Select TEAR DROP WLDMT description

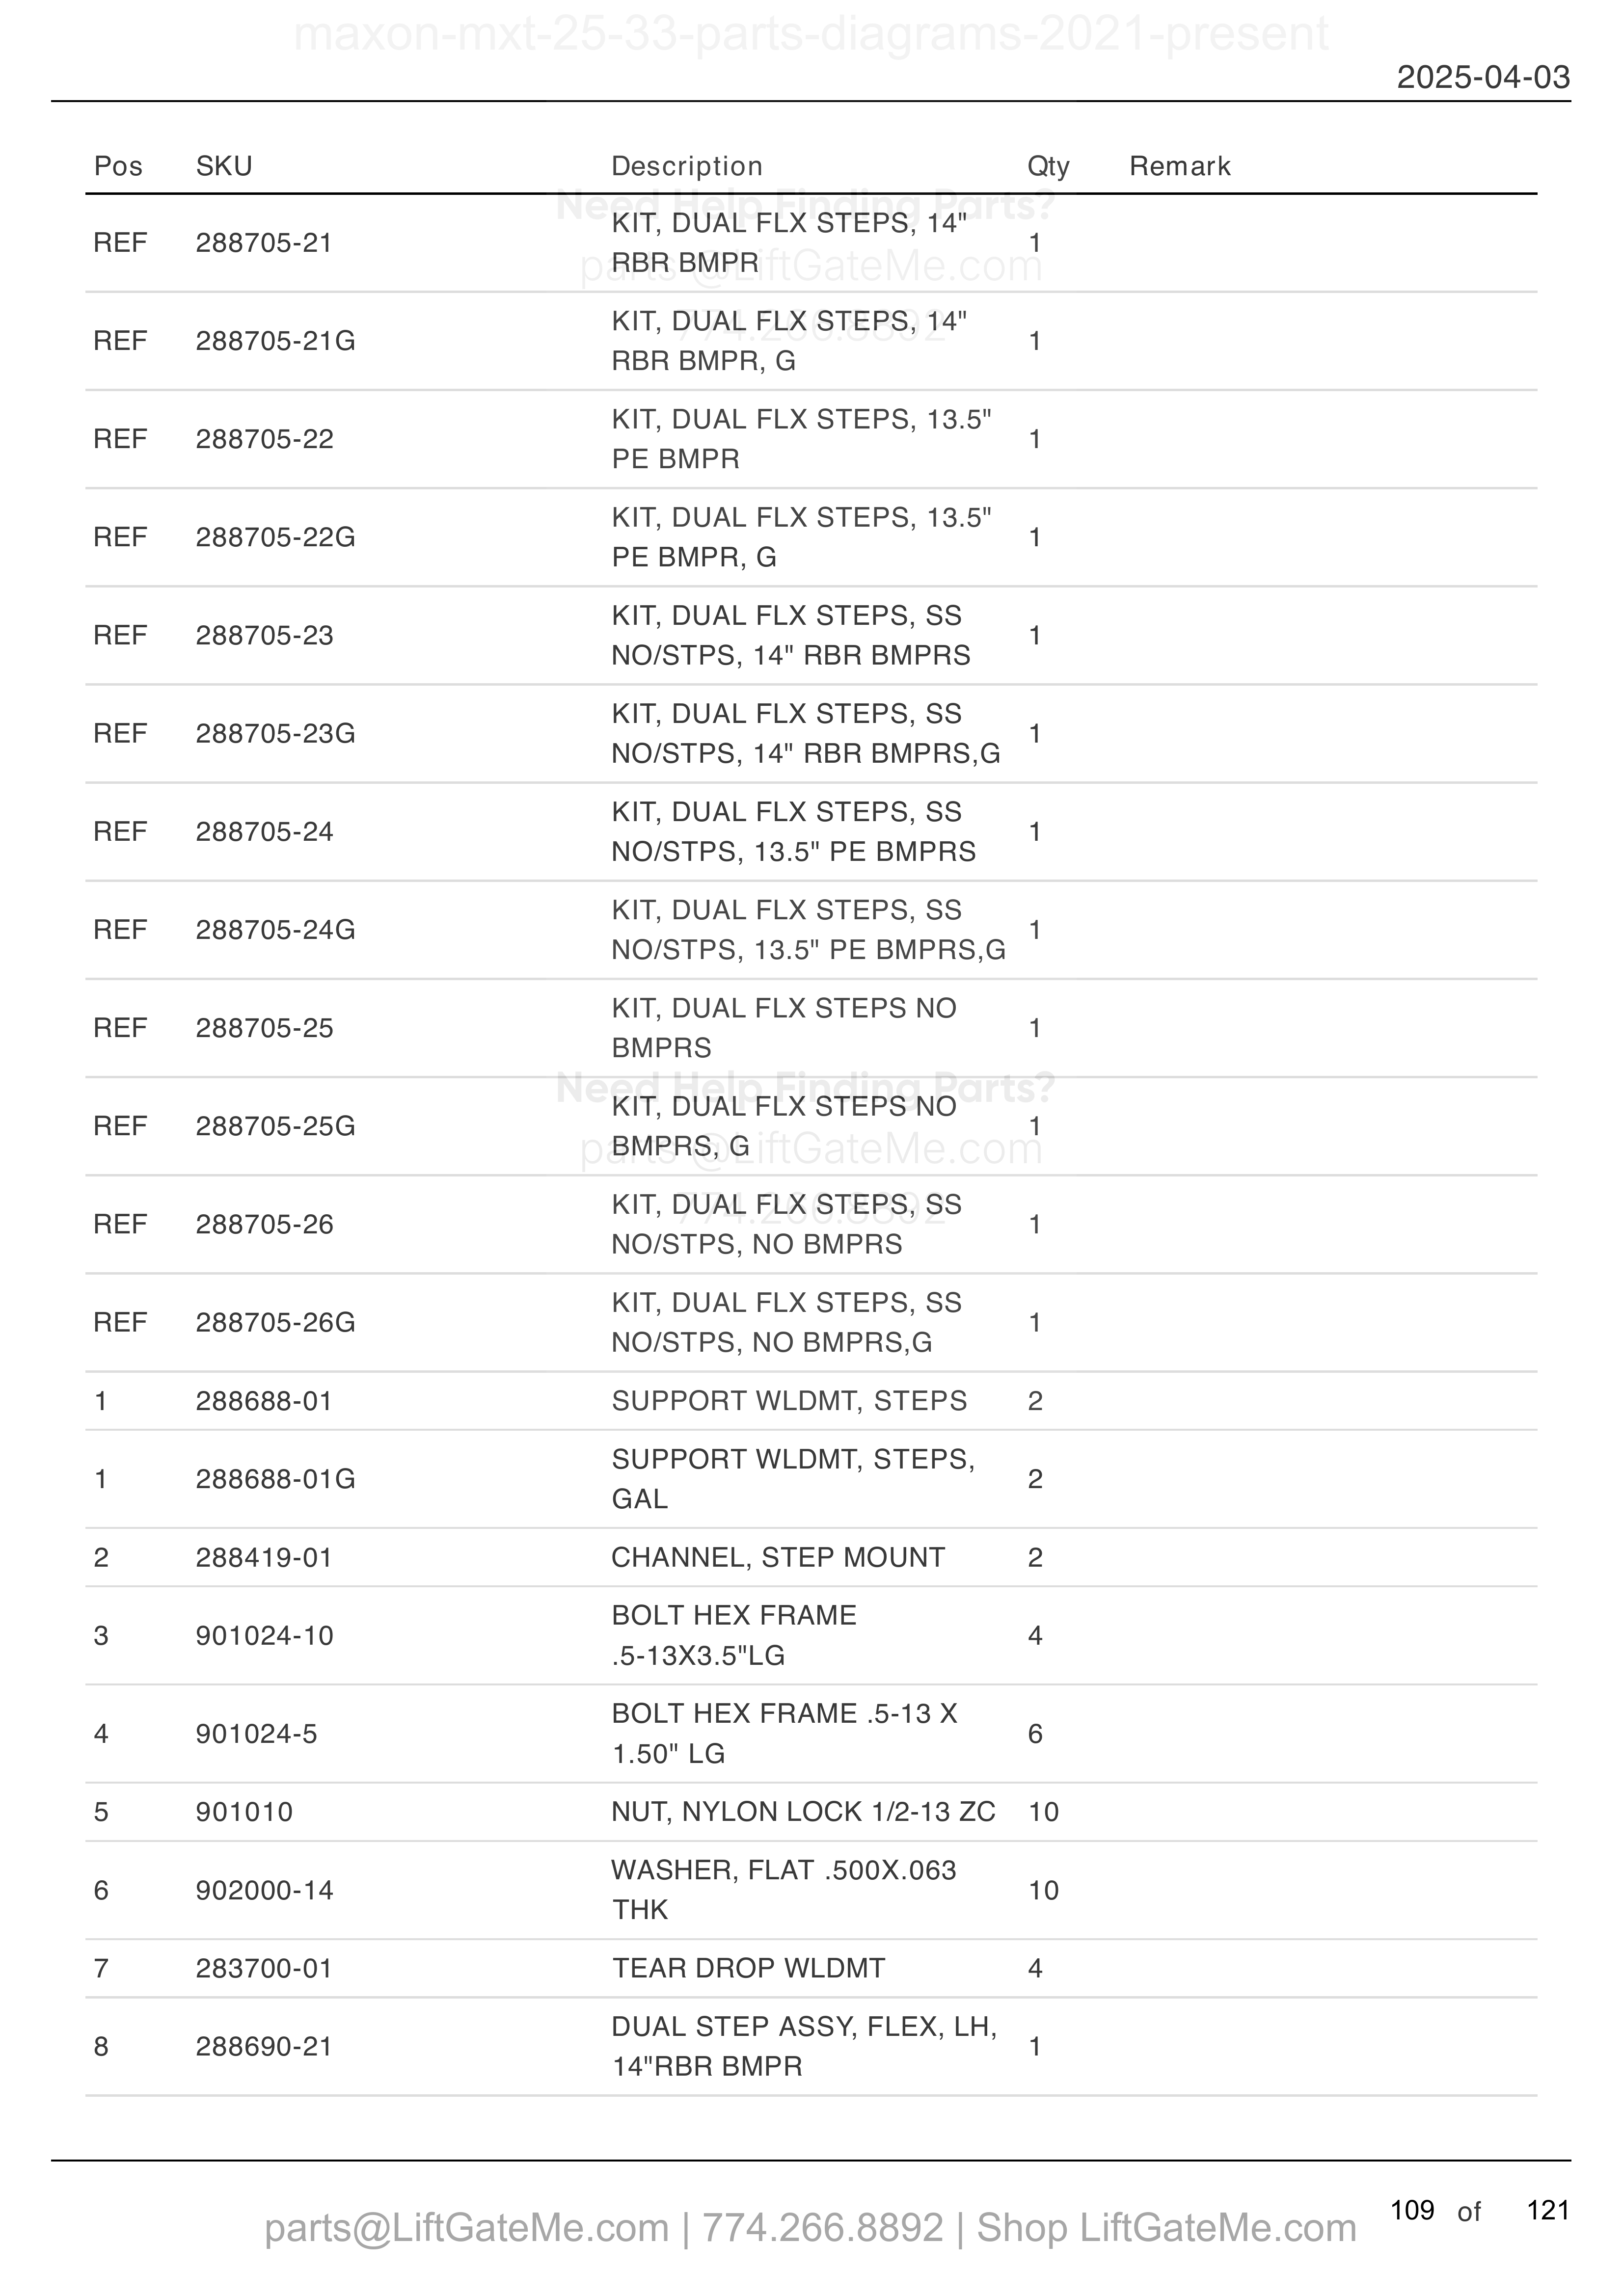(748, 1968)
